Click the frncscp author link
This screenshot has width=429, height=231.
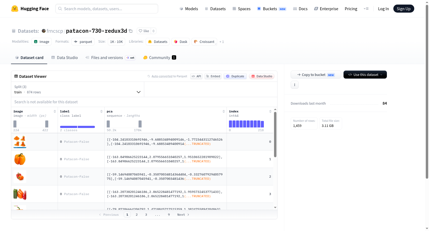tap(55, 31)
